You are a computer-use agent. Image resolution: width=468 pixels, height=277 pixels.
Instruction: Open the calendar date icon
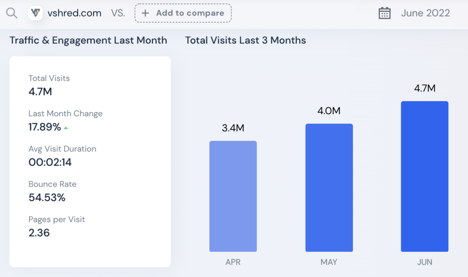pos(384,13)
